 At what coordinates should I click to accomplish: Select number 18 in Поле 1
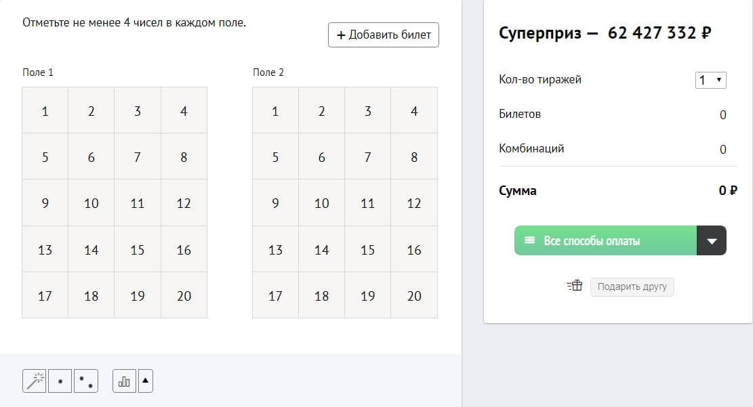tap(91, 296)
